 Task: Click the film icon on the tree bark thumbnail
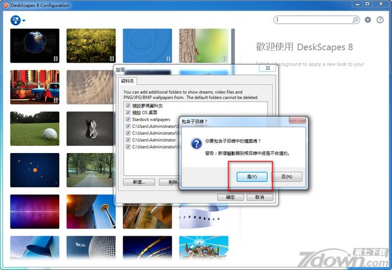click(x=225, y=59)
